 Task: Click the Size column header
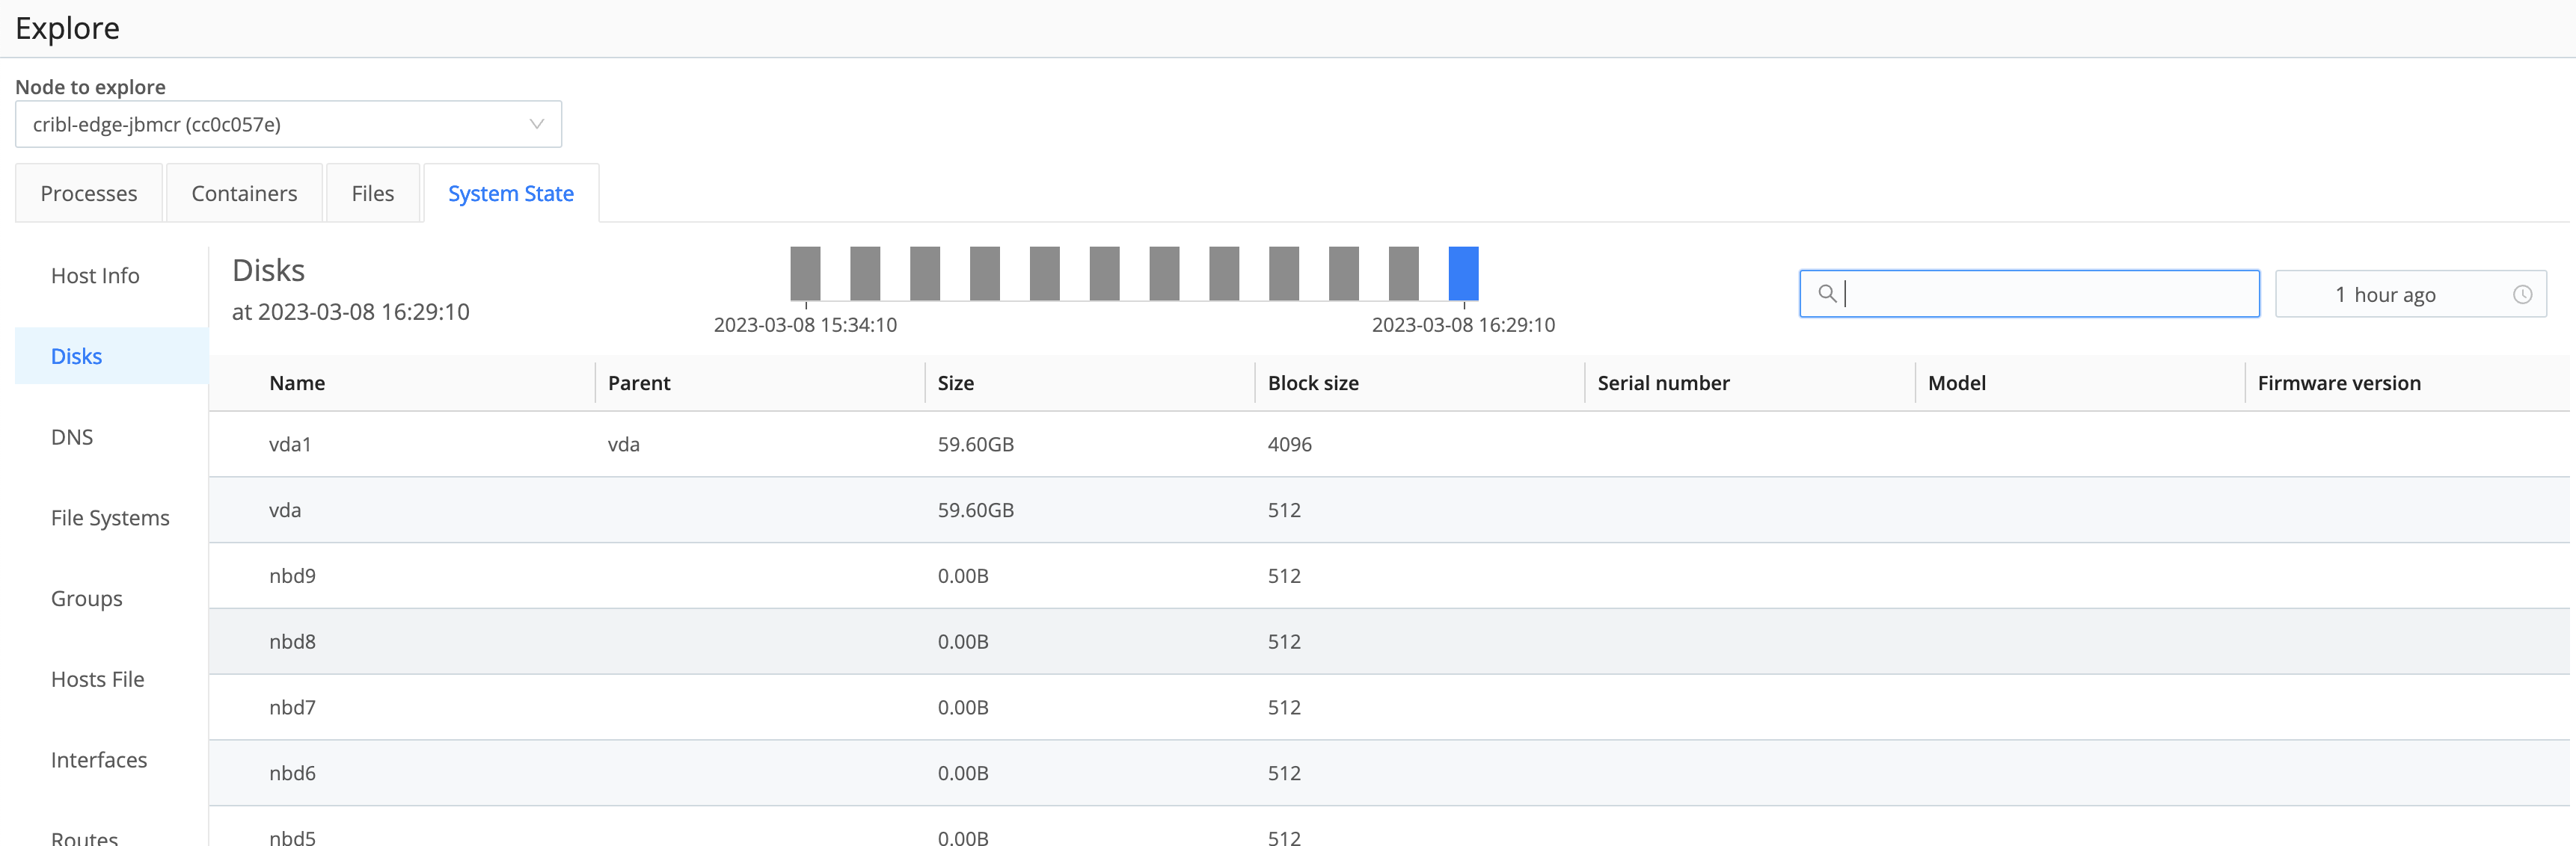pos(955,383)
